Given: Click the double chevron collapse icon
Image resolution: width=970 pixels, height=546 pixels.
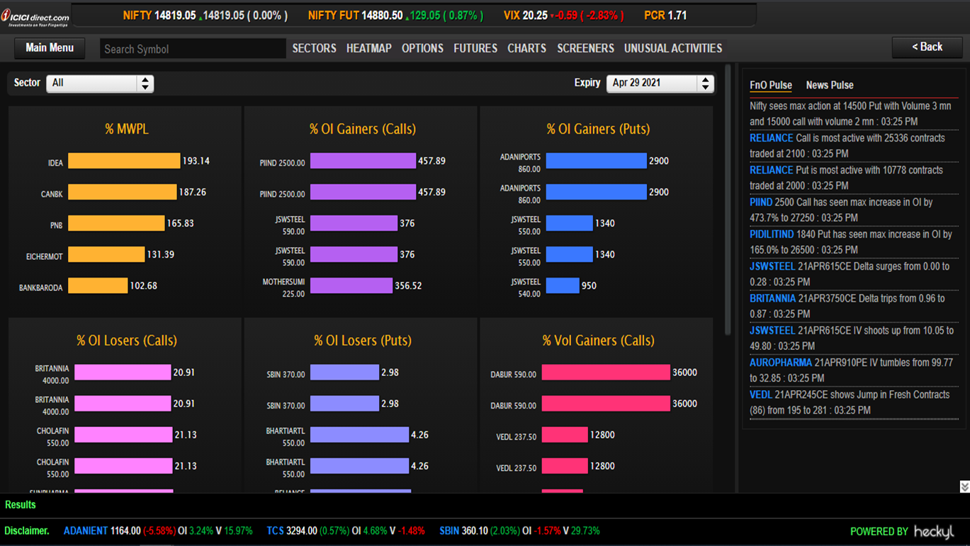Looking at the screenshot, I should tap(964, 487).
